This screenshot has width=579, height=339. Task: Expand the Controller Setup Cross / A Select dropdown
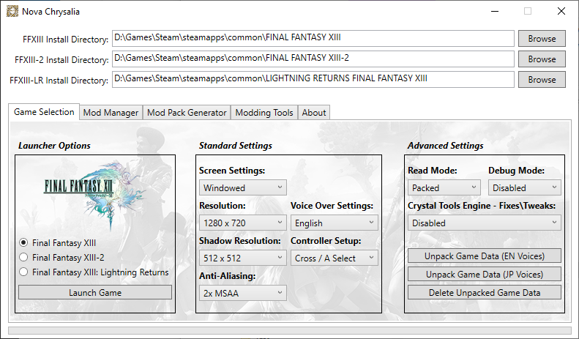pos(335,258)
